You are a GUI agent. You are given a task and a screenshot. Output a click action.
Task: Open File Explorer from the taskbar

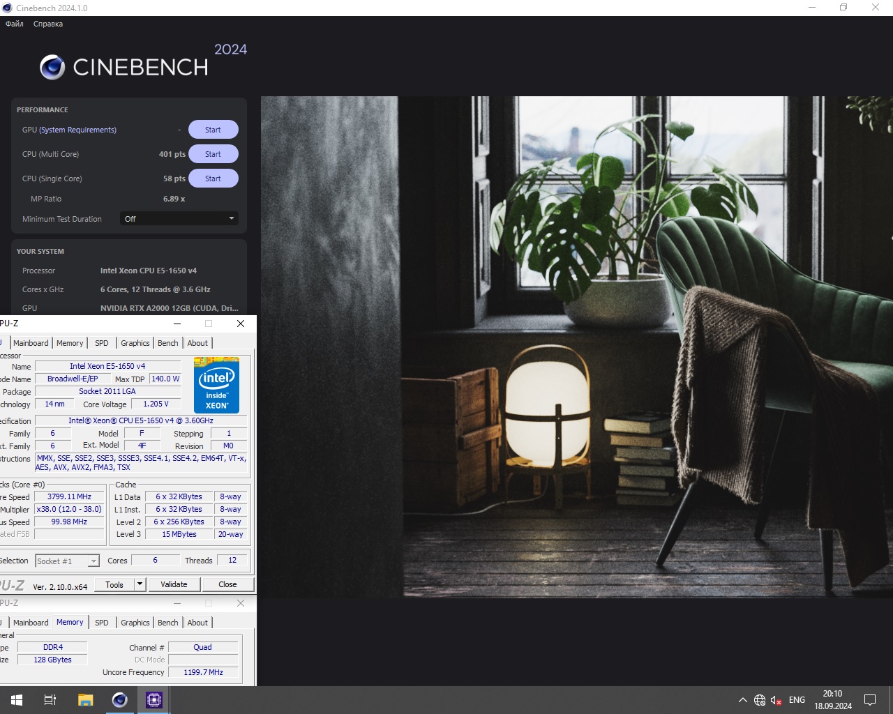click(85, 700)
